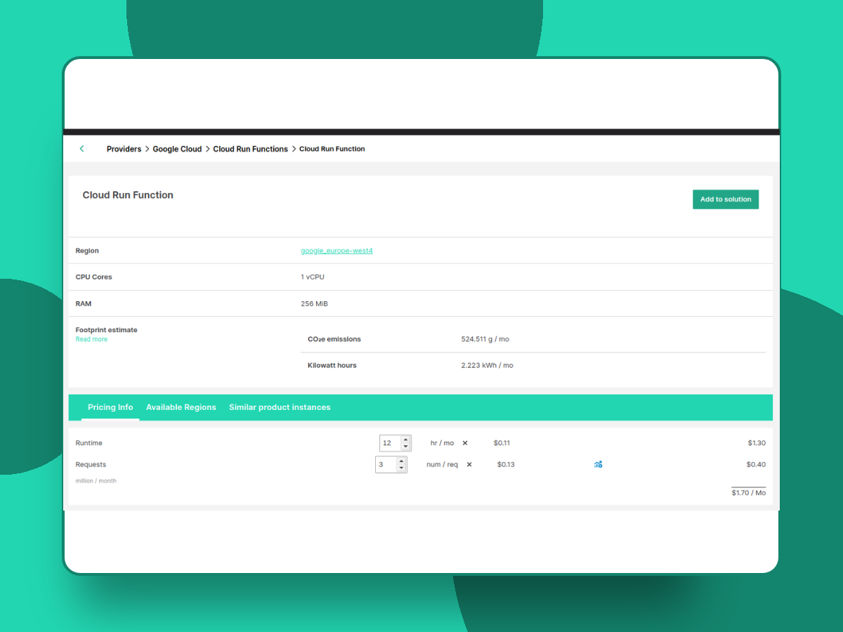Click the Runtime pricing row label
This screenshot has height=632, width=843.
point(89,443)
